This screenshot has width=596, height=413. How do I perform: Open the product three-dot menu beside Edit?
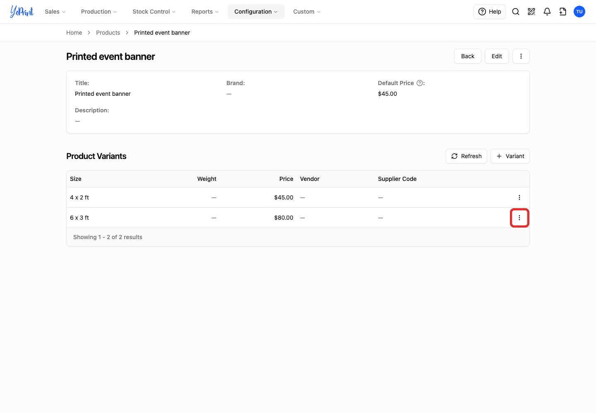(521, 56)
